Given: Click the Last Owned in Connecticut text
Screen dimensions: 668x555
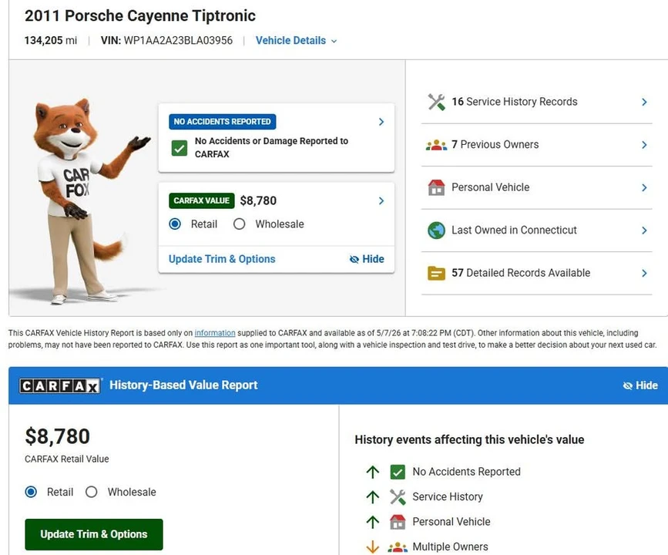Looking at the screenshot, I should tap(514, 230).
